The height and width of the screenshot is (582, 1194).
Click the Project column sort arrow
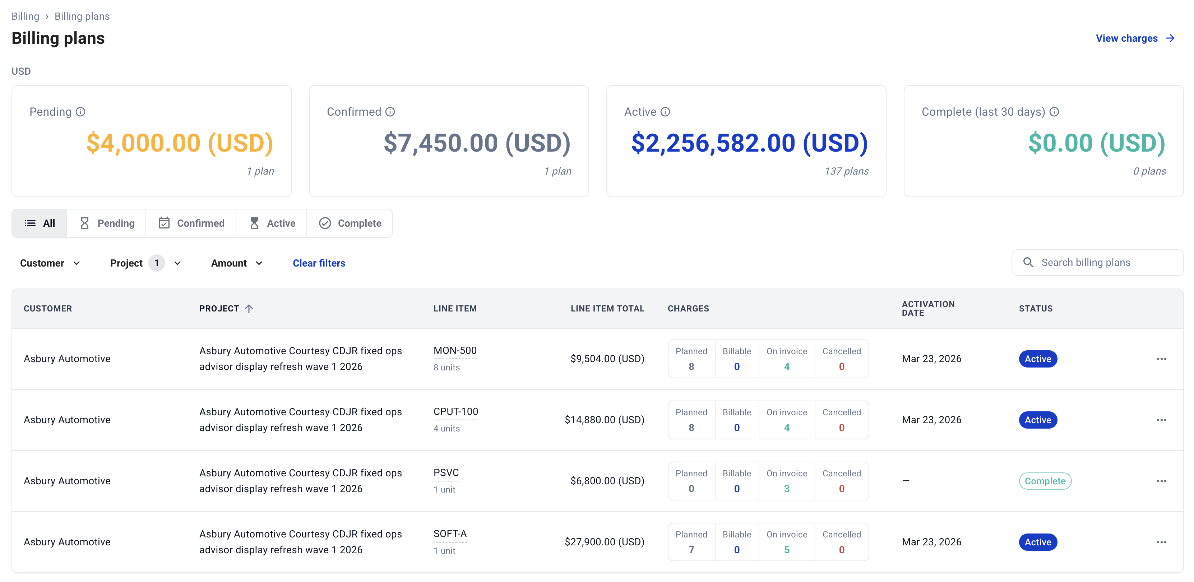pyautogui.click(x=249, y=309)
